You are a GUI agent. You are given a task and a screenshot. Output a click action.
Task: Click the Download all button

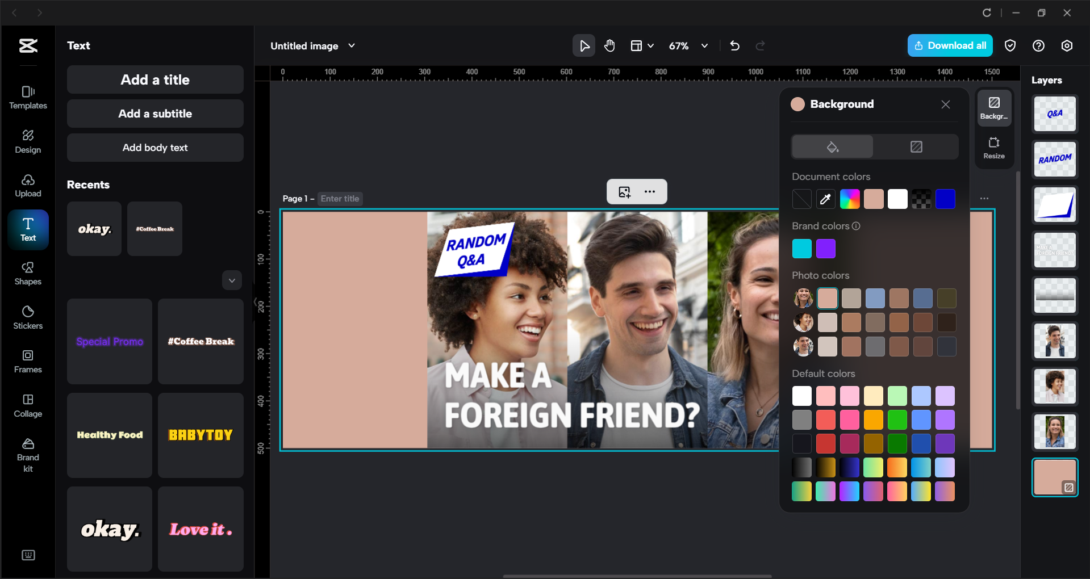[x=950, y=46]
